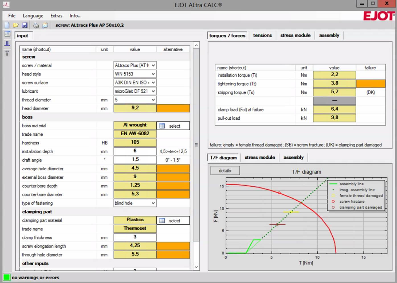Click the hardness value 105
This screenshot has width=397, height=283.
[x=135, y=142]
